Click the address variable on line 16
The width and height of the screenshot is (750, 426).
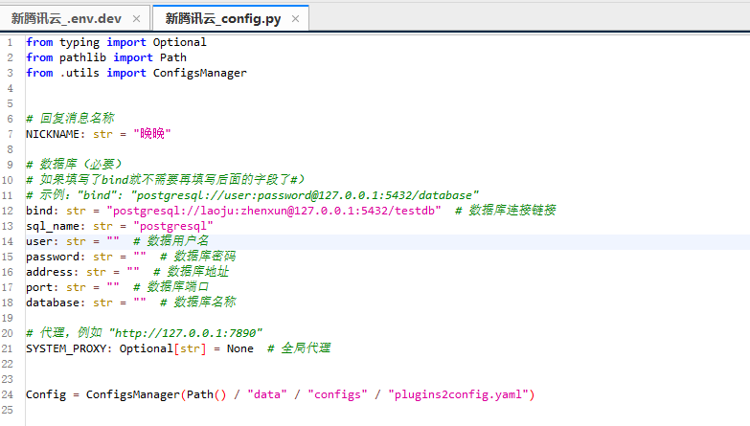[49, 272]
